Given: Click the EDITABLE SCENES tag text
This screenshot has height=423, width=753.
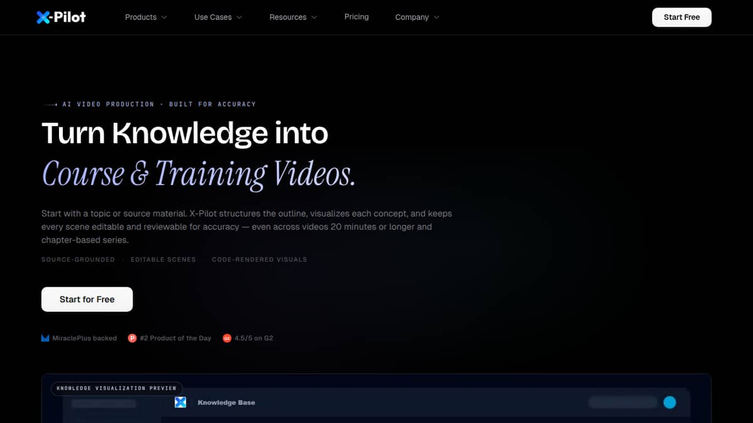Looking at the screenshot, I should pyautogui.click(x=163, y=259).
